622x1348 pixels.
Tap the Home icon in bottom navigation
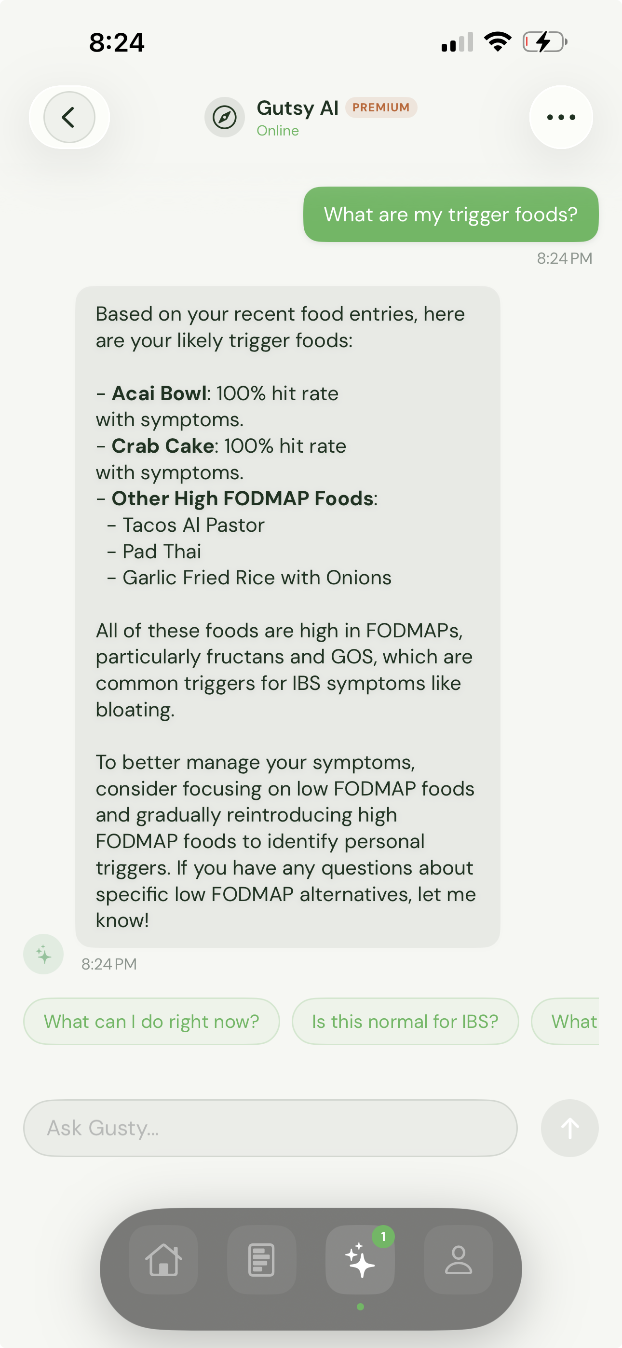pyautogui.click(x=164, y=1258)
